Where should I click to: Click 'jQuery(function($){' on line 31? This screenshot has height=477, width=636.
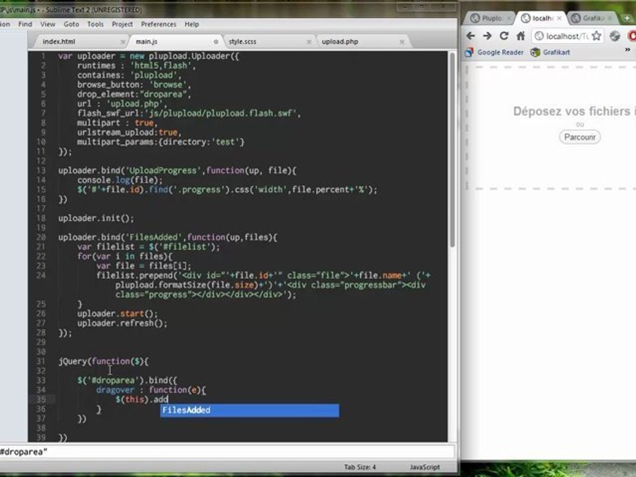coord(103,362)
